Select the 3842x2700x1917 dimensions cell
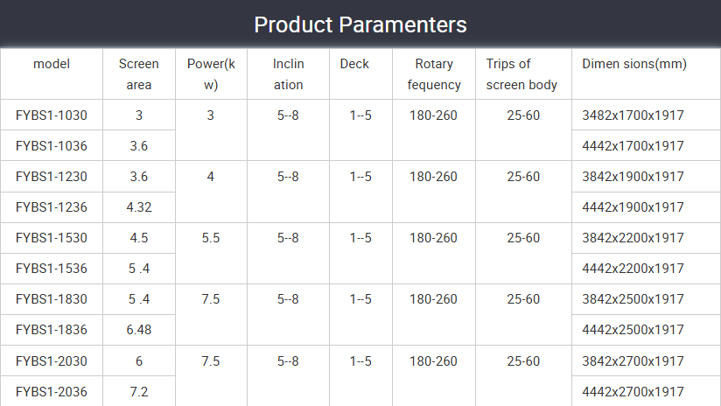The image size is (721, 406). (633, 360)
